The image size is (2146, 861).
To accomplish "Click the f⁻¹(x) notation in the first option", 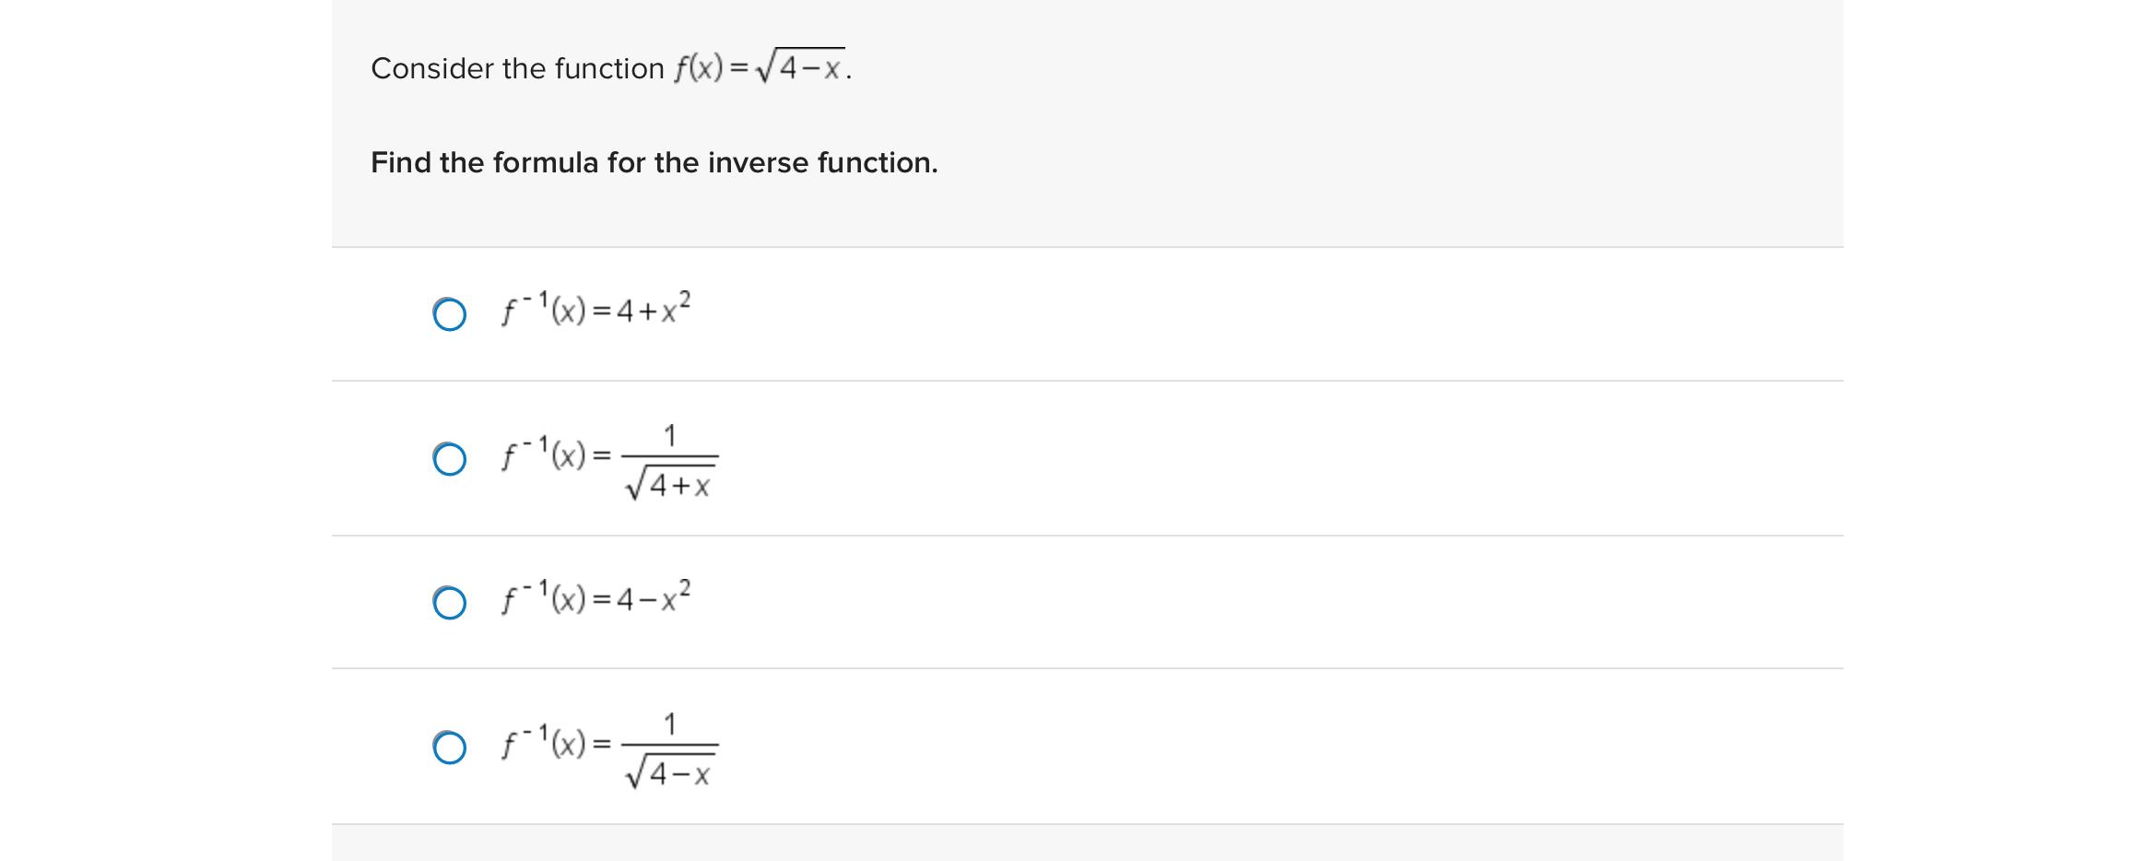I will 543,310.
